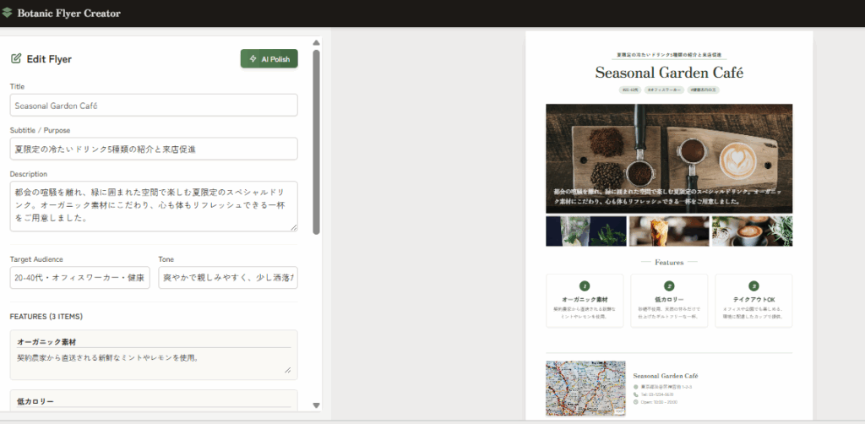
Task: Edit the first feature description text box
Action: [154, 363]
